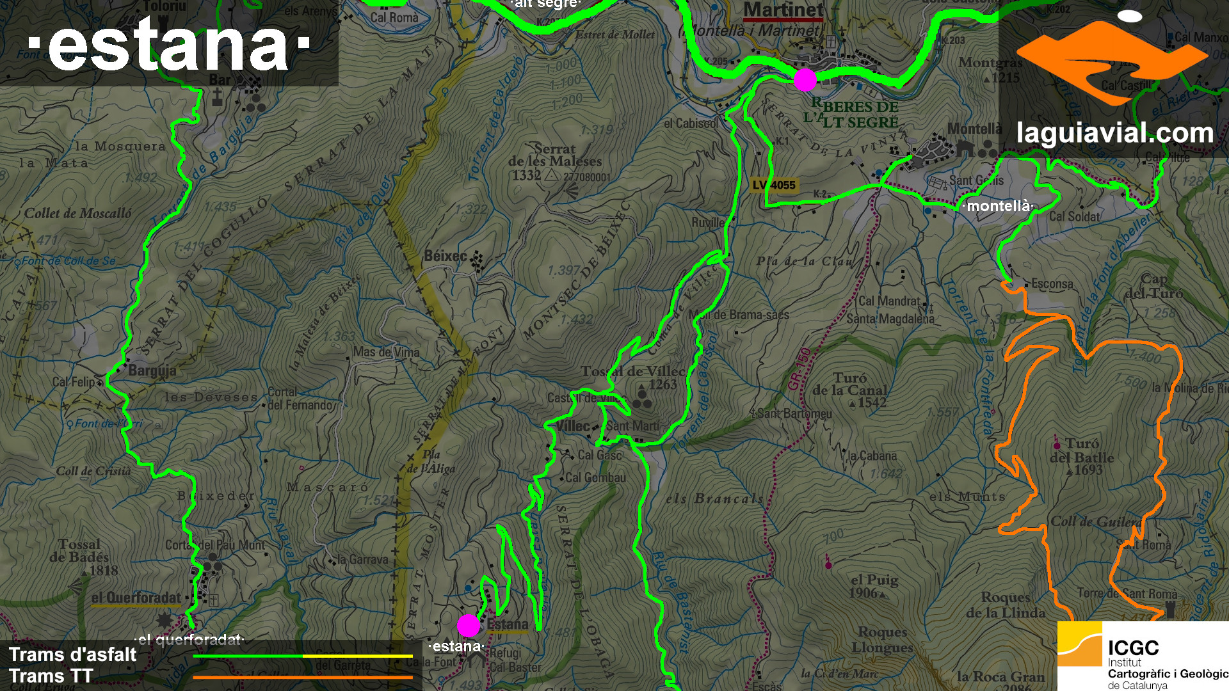Click the ·estana· title heading
Image resolution: width=1229 pixels, height=691 pixels.
(170, 44)
